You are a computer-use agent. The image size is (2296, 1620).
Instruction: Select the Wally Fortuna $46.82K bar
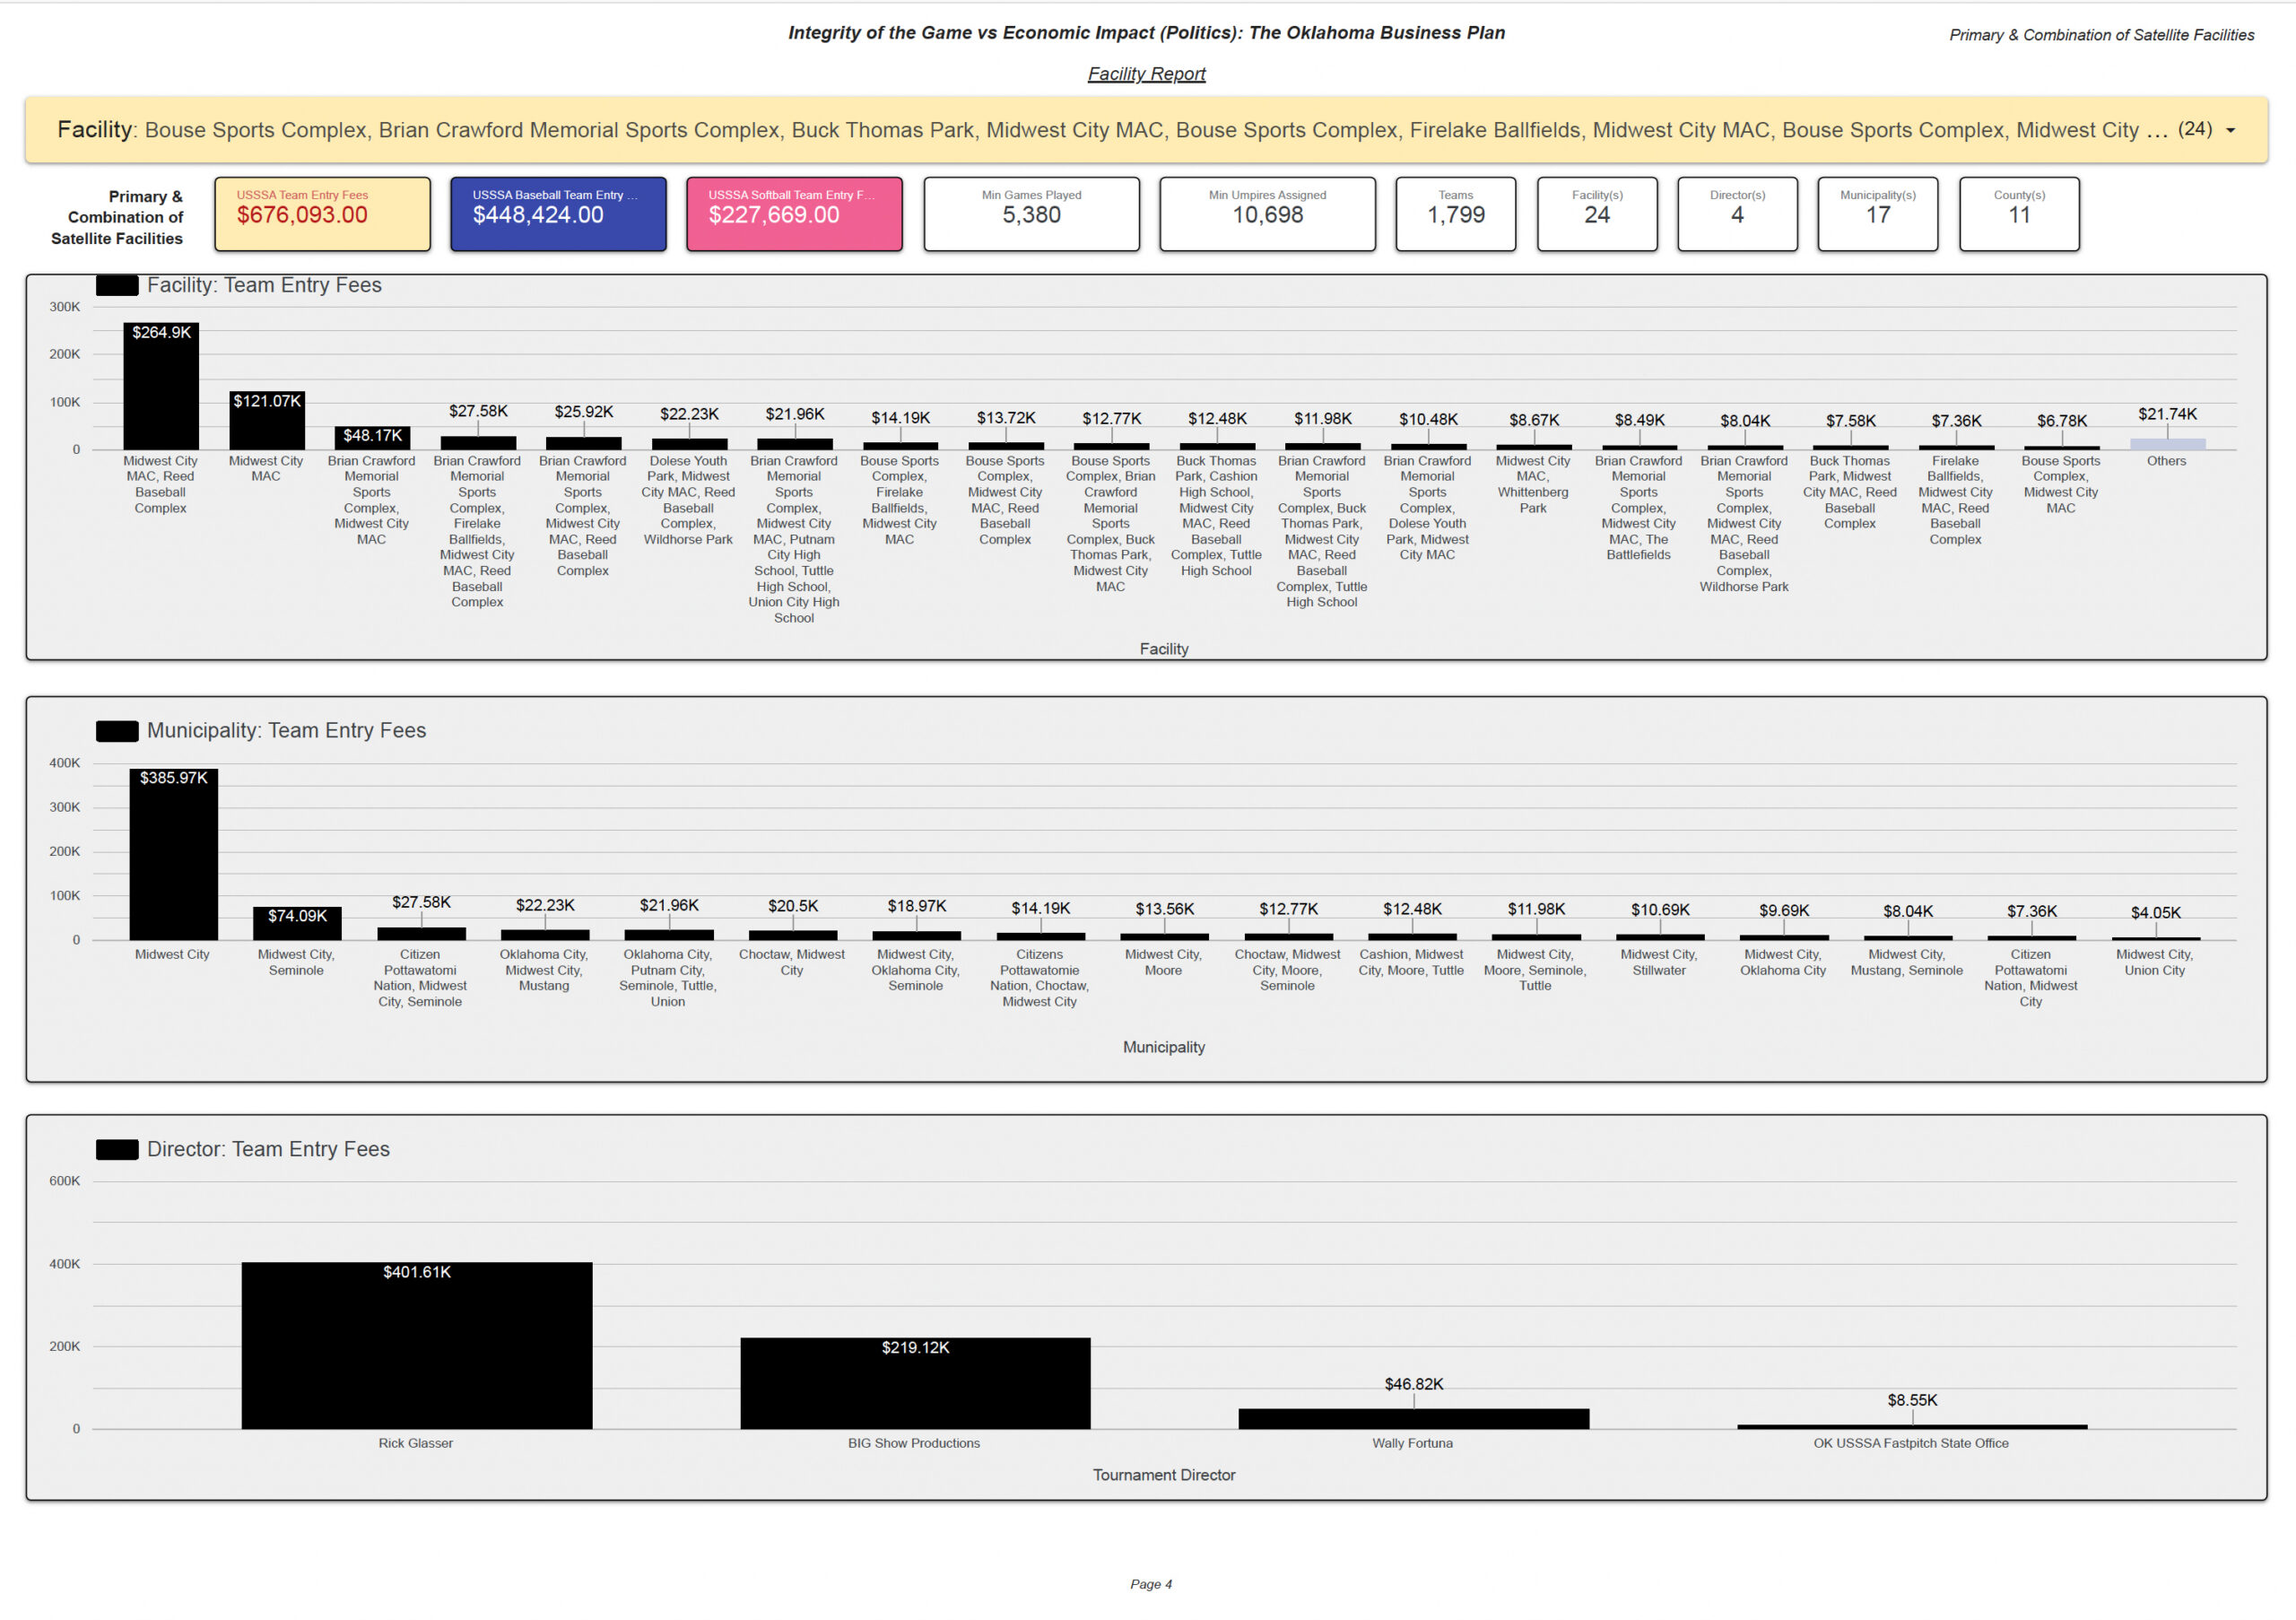click(x=1413, y=1419)
